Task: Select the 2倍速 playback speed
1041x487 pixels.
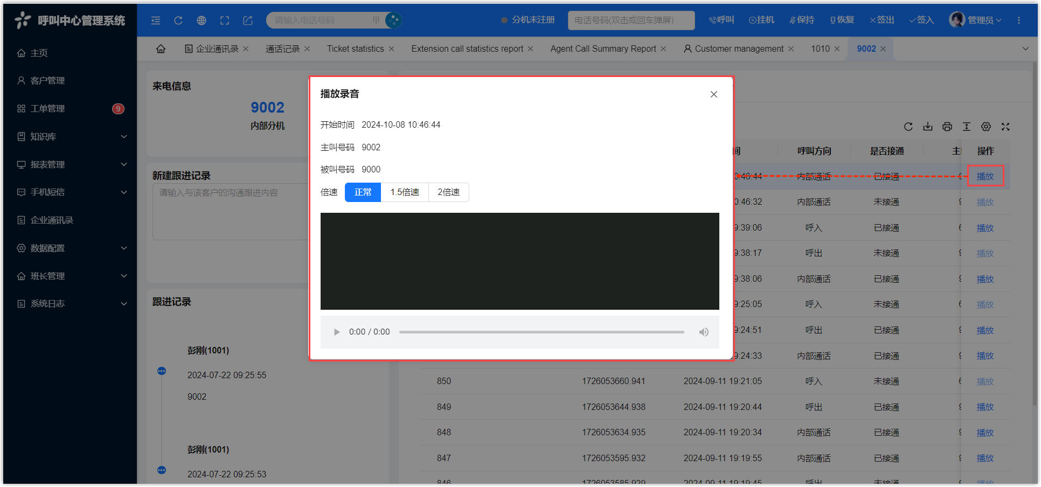Action: (448, 192)
